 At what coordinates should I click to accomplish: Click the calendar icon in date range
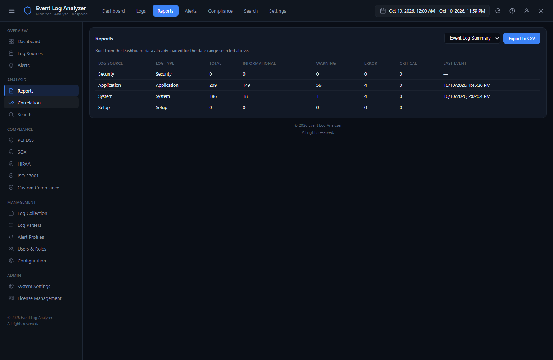tap(383, 11)
